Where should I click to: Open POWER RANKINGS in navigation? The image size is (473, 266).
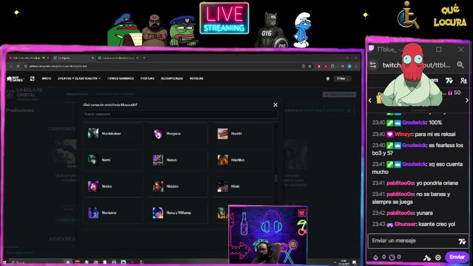[x=120, y=79]
